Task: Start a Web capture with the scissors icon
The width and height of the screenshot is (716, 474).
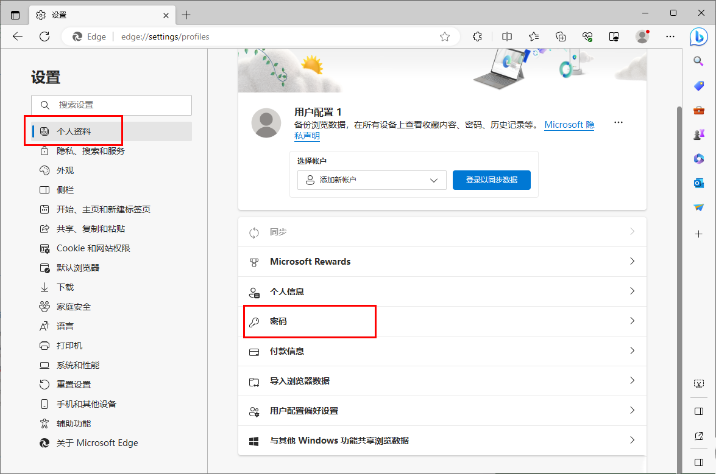Action: click(699, 384)
